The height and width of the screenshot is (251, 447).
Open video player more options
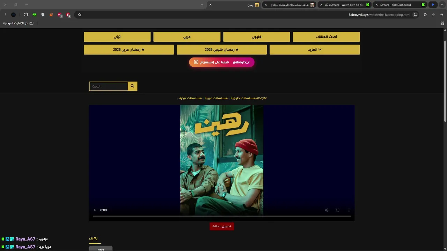pyautogui.click(x=349, y=210)
